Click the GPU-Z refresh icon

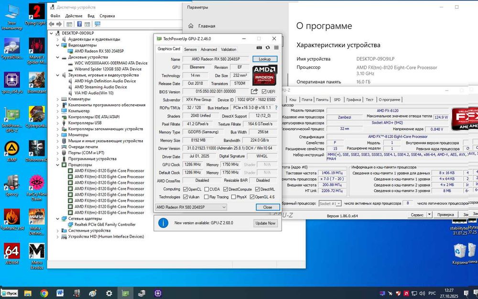click(268, 47)
